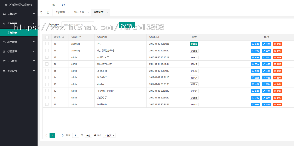
Task: Check the box for message ID 17
Action: [x=47, y=57]
